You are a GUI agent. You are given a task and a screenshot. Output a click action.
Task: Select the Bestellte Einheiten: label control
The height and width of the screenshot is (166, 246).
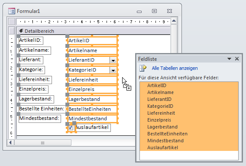pos(42,109)
